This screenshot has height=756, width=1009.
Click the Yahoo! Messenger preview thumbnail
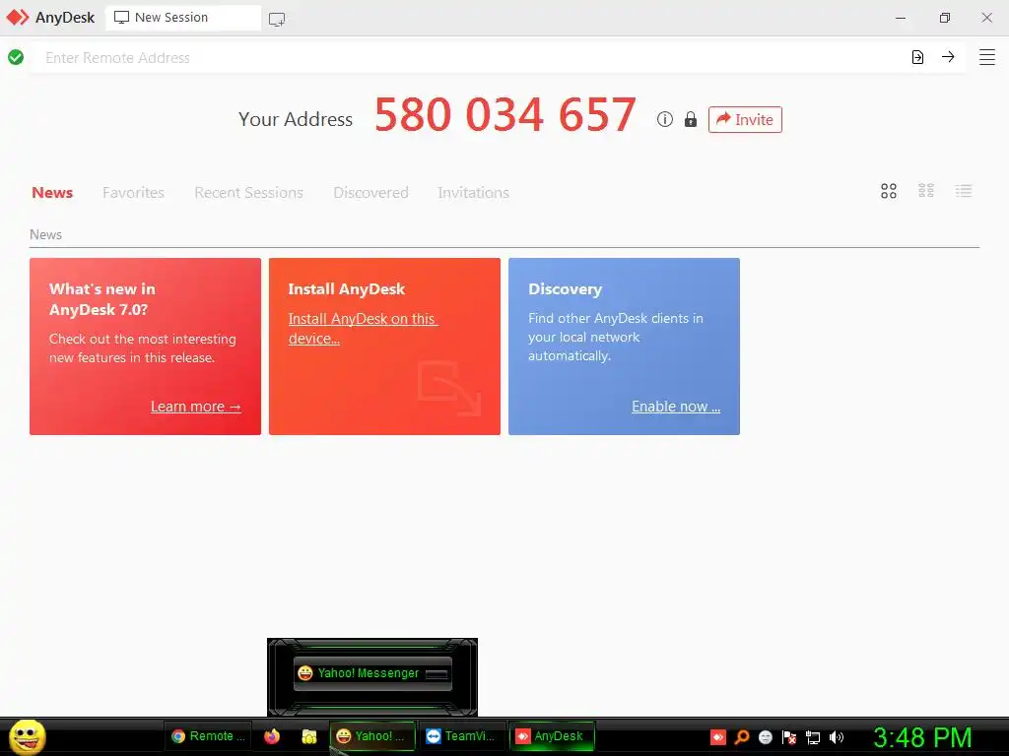coord(372,673)
